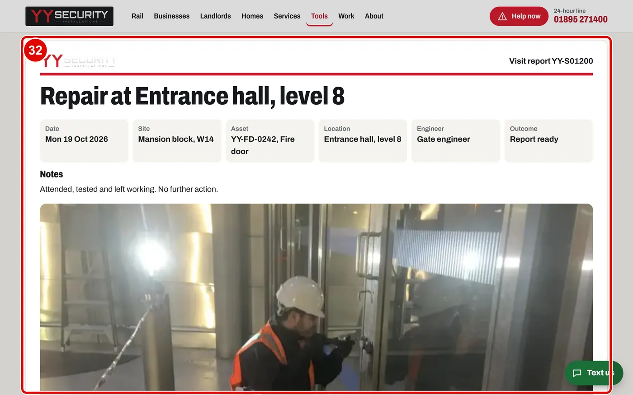The width and height of the screenshot is (633, 395).
Task: Call the 01895 271400 phone number
Action: pyautogui.click(x=581, y=19)
